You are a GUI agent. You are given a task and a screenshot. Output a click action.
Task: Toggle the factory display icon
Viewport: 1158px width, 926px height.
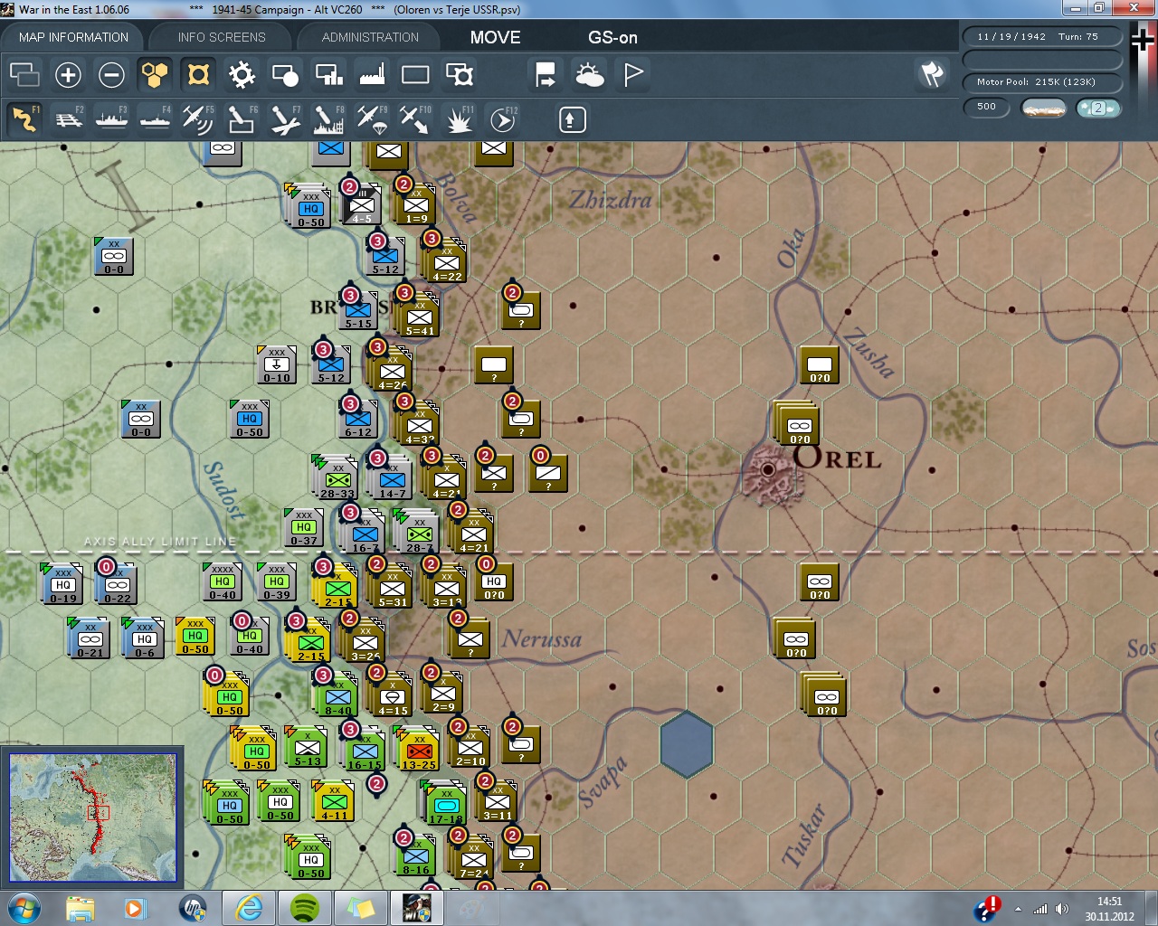(372, 74)
